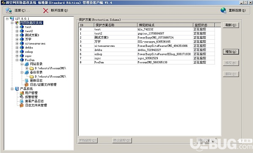Image resolution: width=253 pixels, height=153 pixels.
Task: Select row PowerEasySiteWeaverEShop_806171838
Action: tap(147, 54)
